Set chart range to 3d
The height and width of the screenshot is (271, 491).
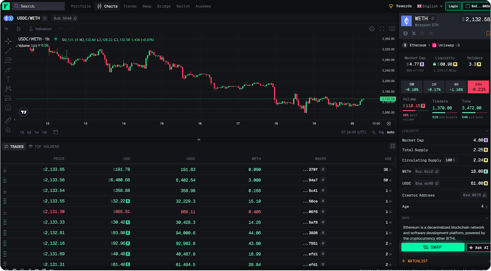[29, 132]
